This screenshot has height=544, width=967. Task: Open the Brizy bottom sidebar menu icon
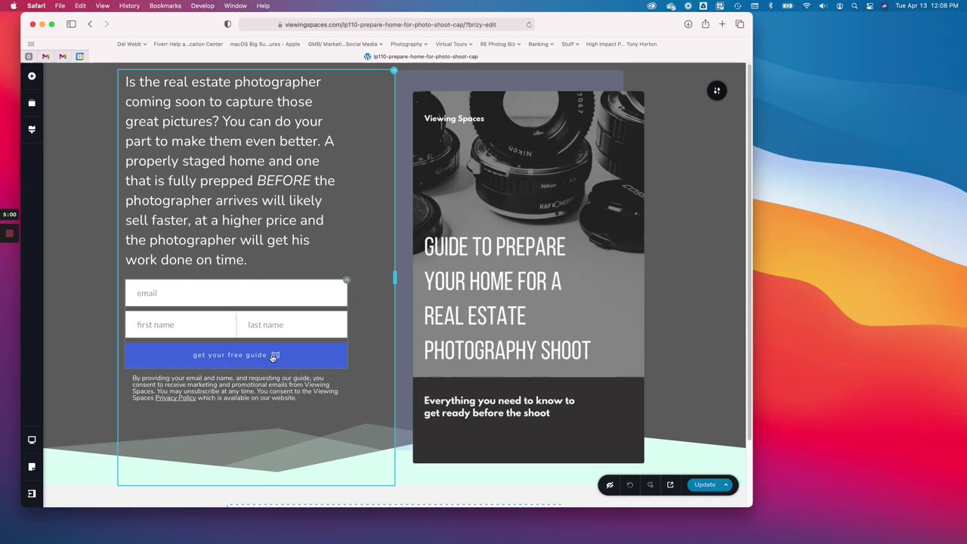tap(32, 493)
